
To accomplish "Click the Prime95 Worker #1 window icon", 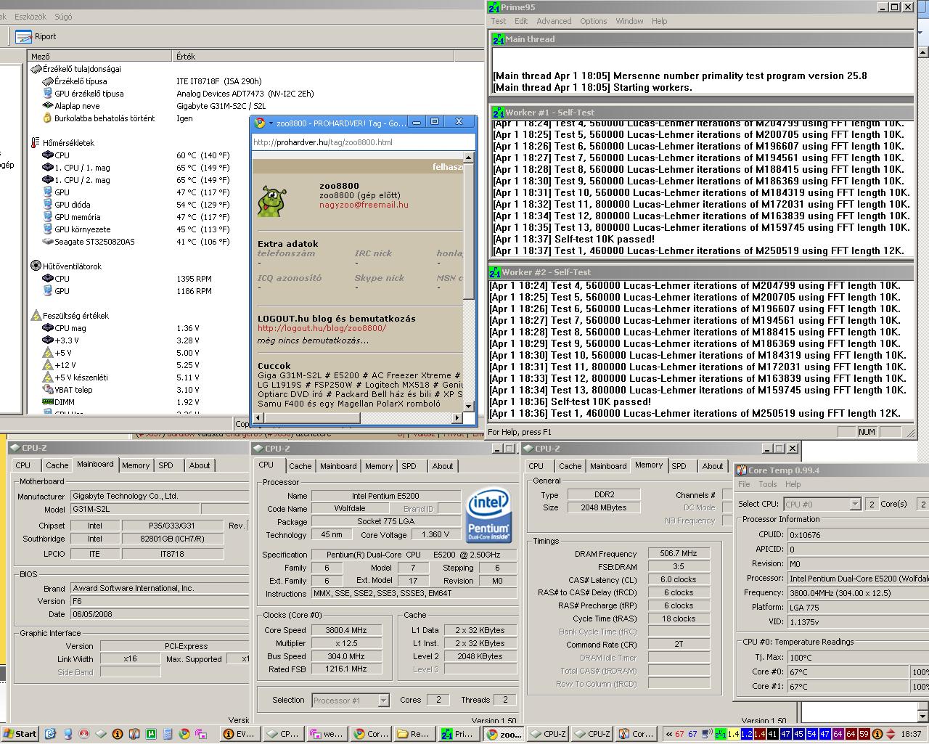I will (498, 113).
